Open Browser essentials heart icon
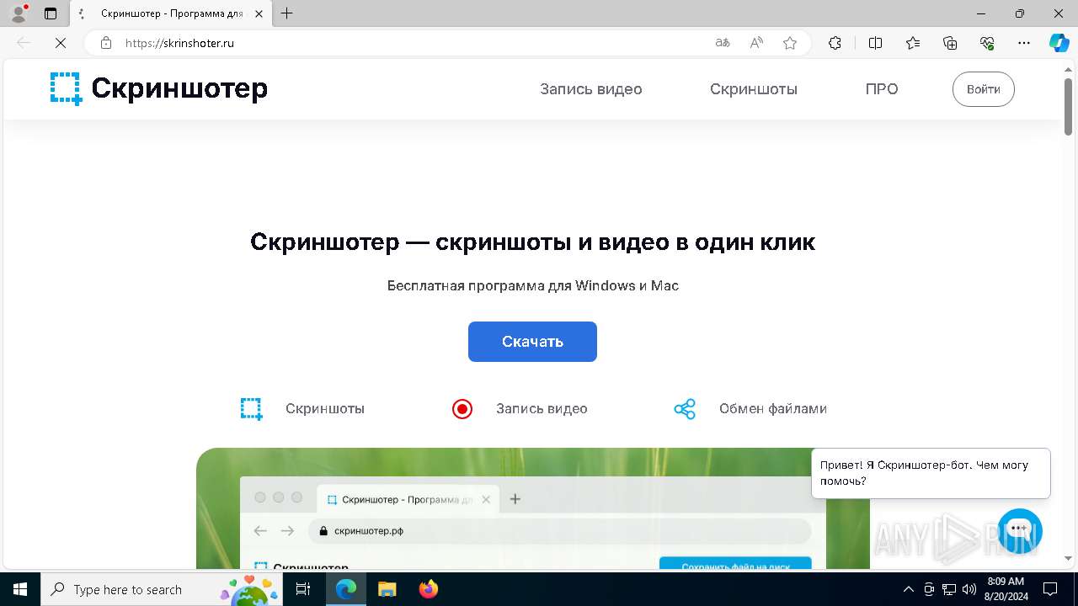 (x=987, y=43)
